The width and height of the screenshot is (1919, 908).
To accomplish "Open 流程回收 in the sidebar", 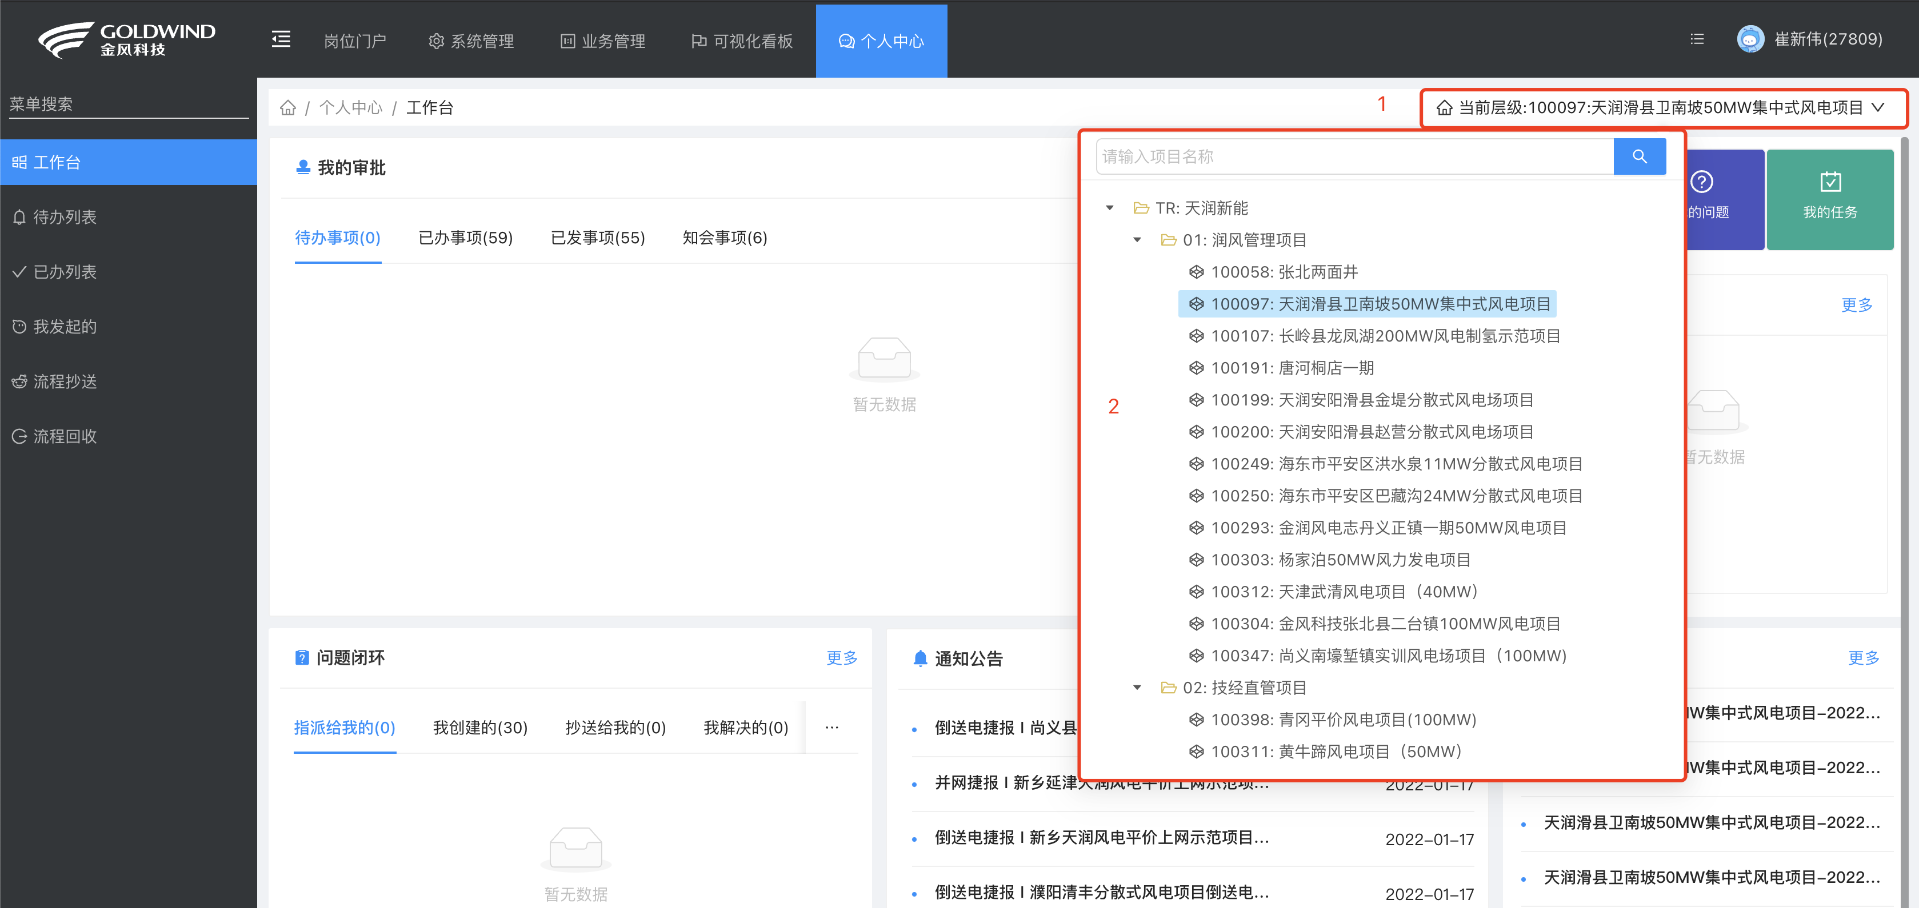I will click(128, 436).
